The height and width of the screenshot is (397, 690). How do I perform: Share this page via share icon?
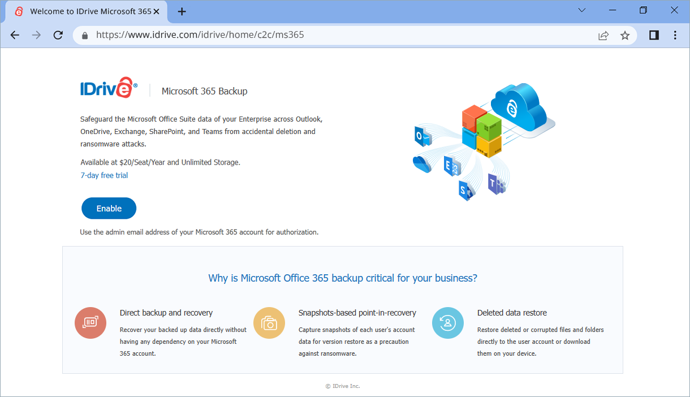[603, 35]
